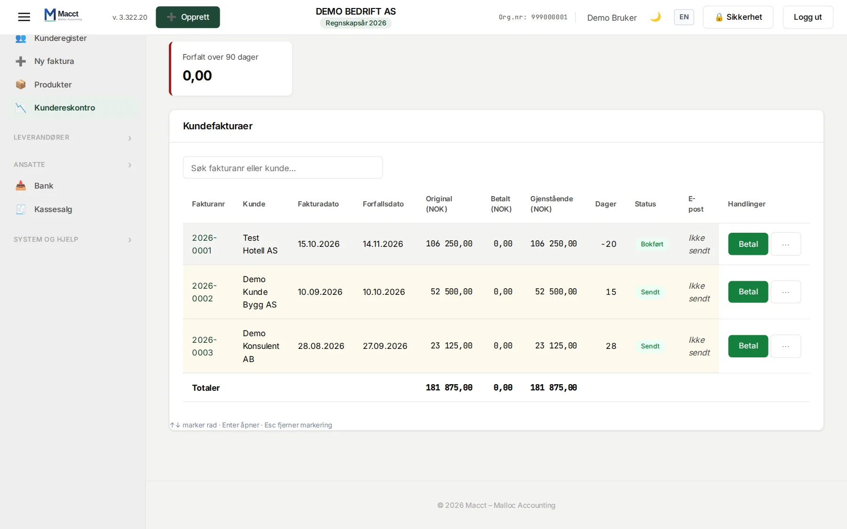Click Sendt status for invoice 2026-0002

(x=650, y=292)
